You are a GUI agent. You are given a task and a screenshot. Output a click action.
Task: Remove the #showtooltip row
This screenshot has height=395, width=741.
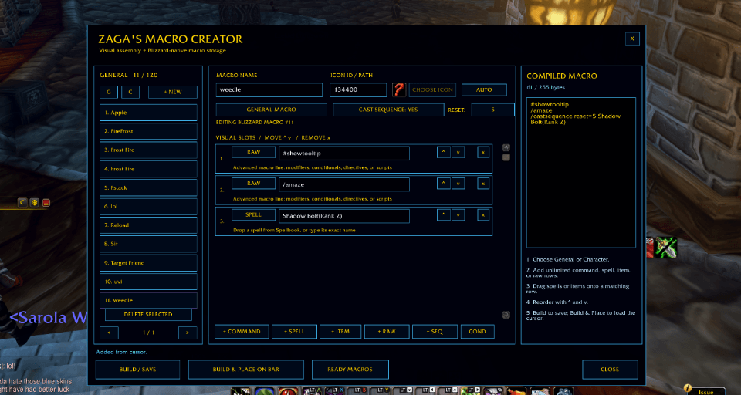(483, 153)
